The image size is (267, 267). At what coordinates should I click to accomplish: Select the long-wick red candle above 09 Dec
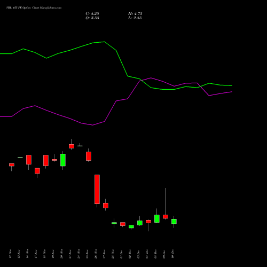tap(166, 217)
